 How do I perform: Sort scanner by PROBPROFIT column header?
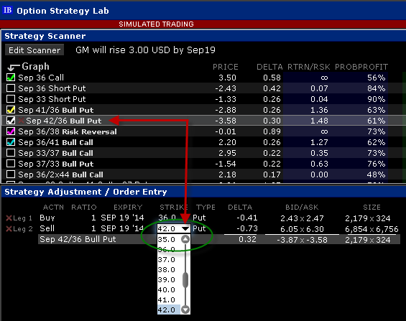click(x=361, y=67)
